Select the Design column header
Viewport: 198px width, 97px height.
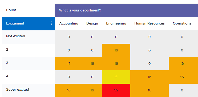[x=92, y=23]
